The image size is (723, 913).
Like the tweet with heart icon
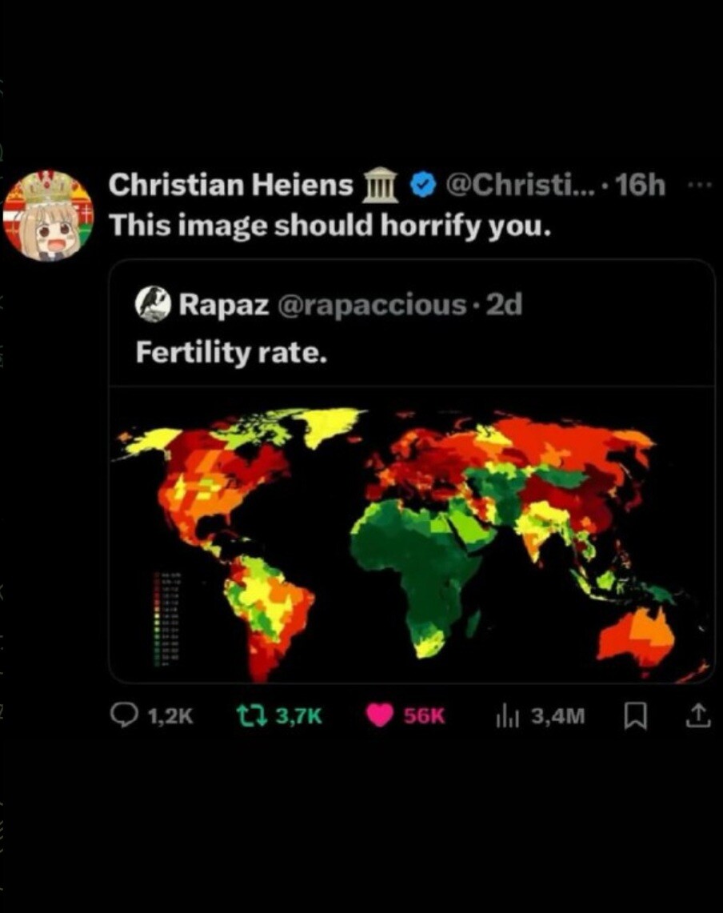point(379,715)
